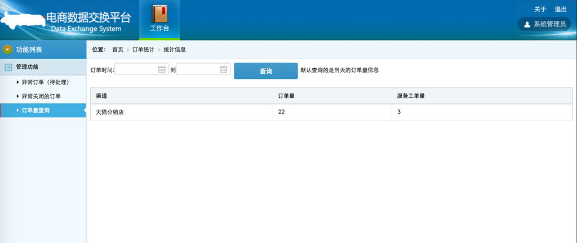
Task: Click 订单统计 in the breadcrumb
Action: [x=143, y=50]
